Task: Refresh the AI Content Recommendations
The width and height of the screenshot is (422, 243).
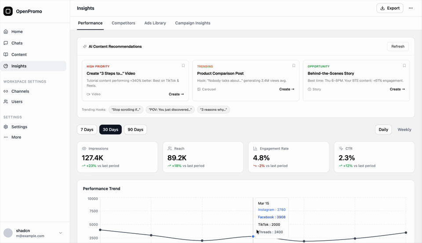Action: (x=397, y=47)
